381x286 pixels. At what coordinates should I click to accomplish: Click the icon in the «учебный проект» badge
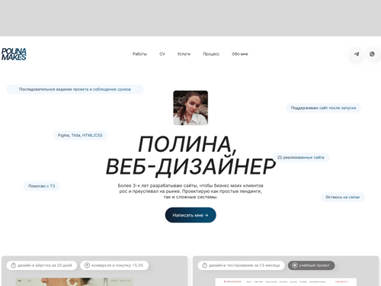(x=295, y=265)
